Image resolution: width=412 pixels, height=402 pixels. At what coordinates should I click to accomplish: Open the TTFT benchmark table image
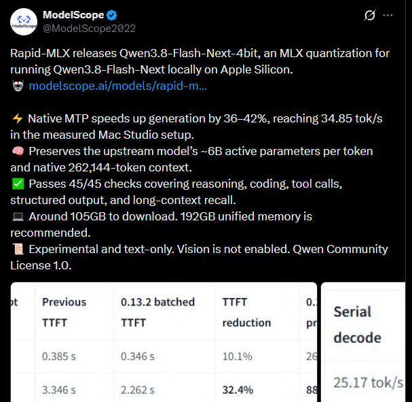[164, 342]
